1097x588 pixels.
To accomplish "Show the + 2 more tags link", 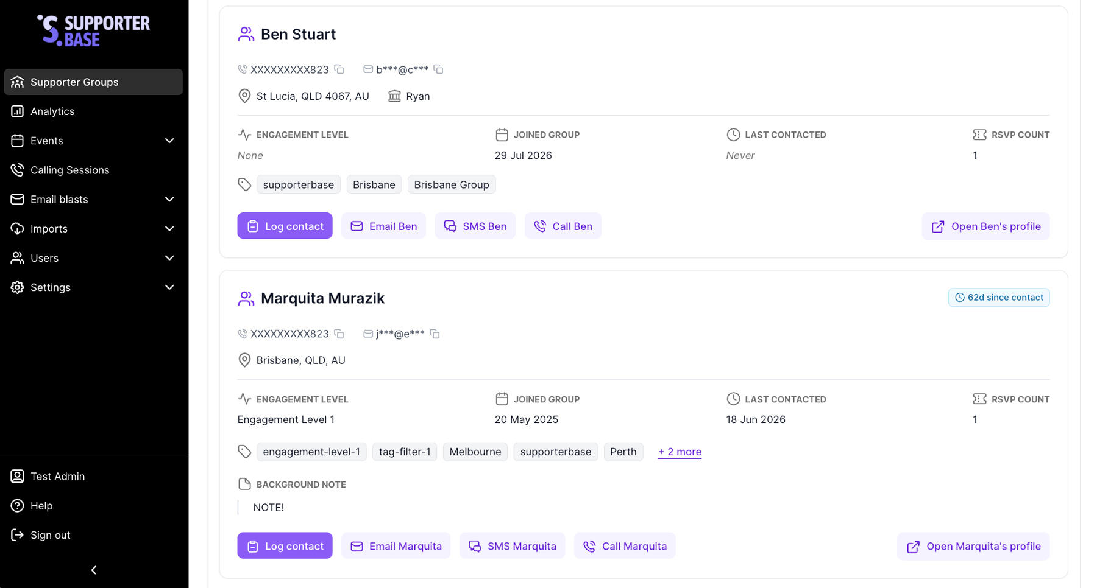I will [680, 452].
